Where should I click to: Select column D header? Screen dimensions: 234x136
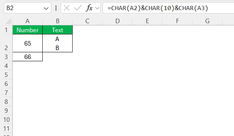[x=118, y=21]
